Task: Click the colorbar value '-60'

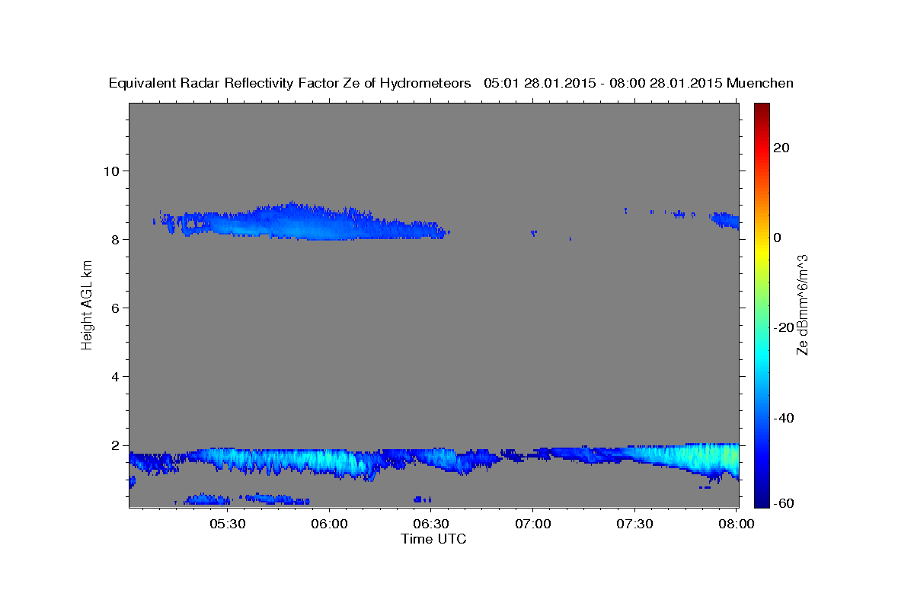Action: tap(784, 504)
